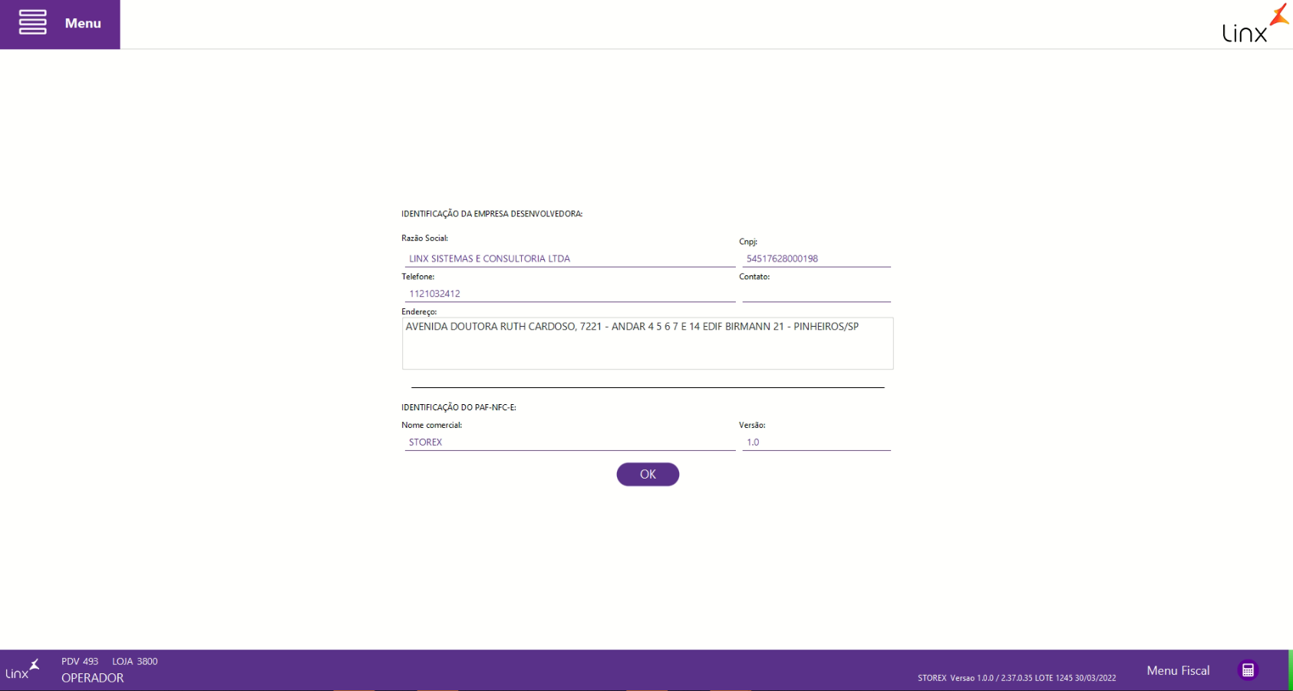Select the Razão Social field
Viewport: 1293px width, 691px height.
click(570, 258)
